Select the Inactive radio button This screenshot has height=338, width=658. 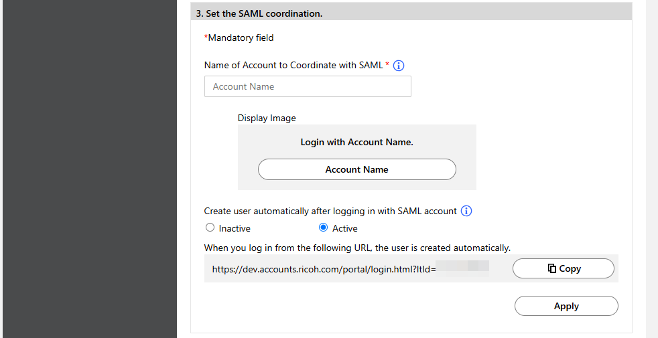coord(210,228)
